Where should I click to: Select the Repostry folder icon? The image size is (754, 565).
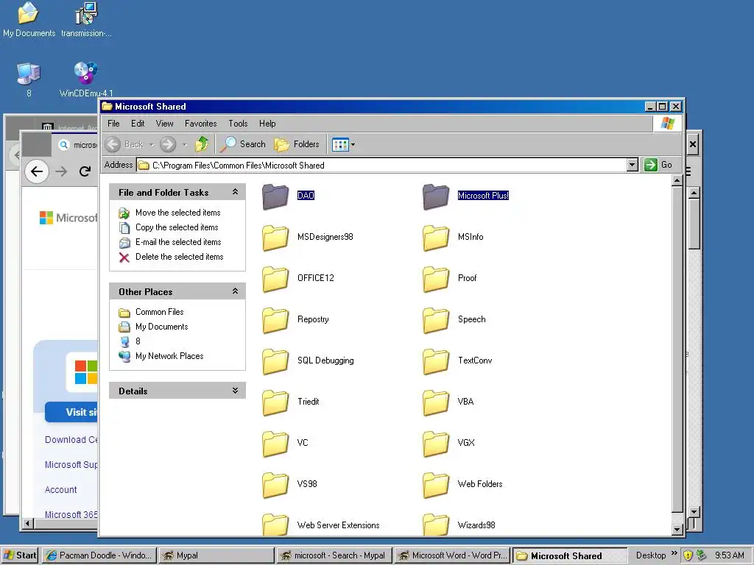coord(275,321)
